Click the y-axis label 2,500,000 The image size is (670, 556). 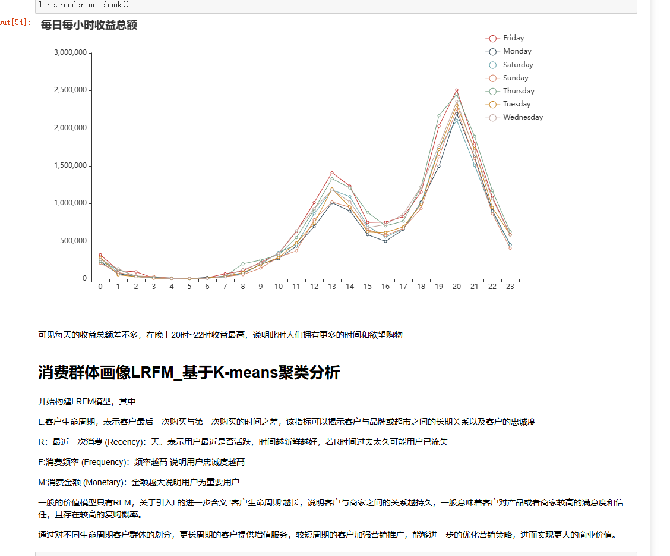click(x=71, y=90)
